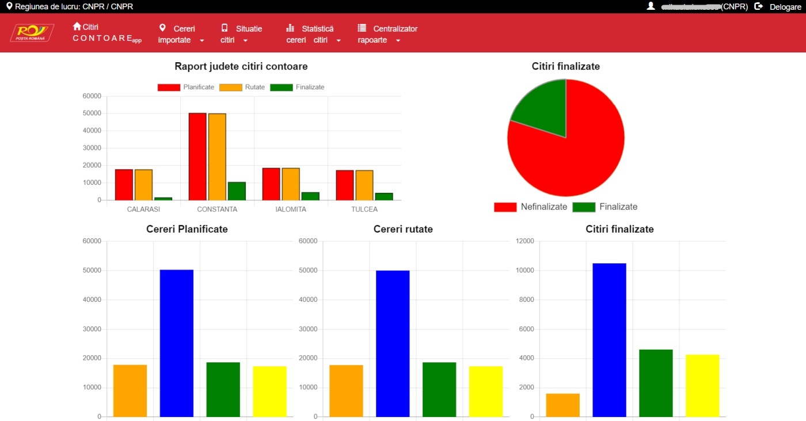Screen dimensions: 806x421
Task: Click the Poșta Română logo
Action: coord(32,33)
